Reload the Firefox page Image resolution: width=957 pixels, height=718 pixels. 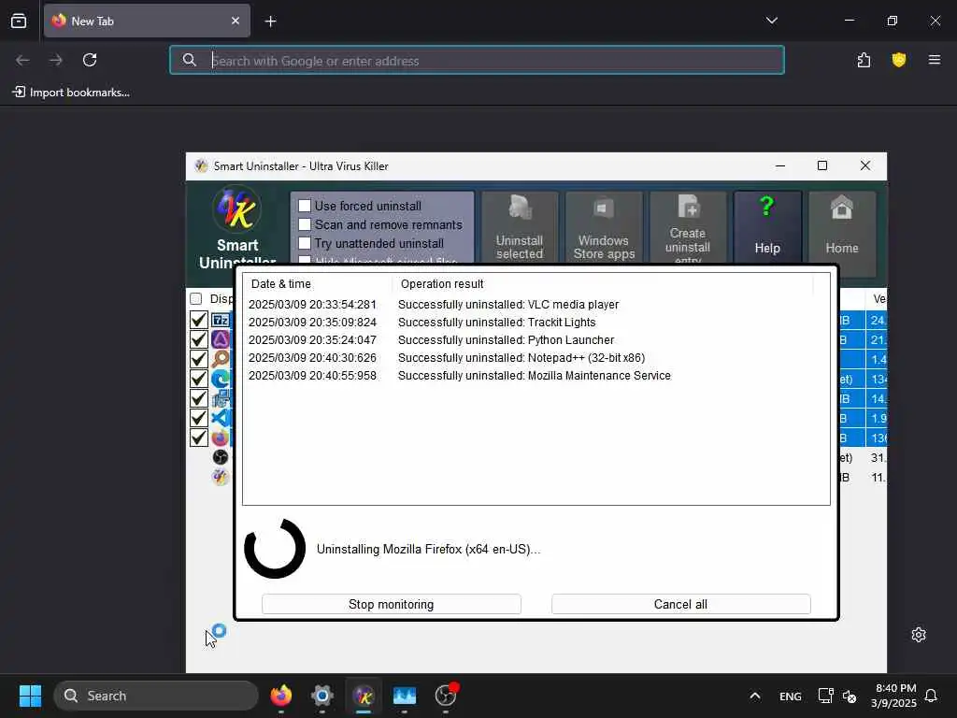point(90,60)
